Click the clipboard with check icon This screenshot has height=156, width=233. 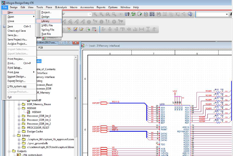pyautogui.click(x=69, y=29)
